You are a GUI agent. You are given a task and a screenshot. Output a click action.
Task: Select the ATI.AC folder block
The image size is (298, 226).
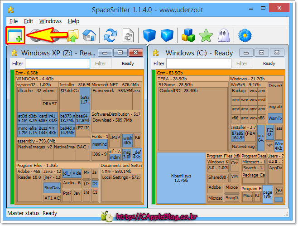click(x=52, y=198)
